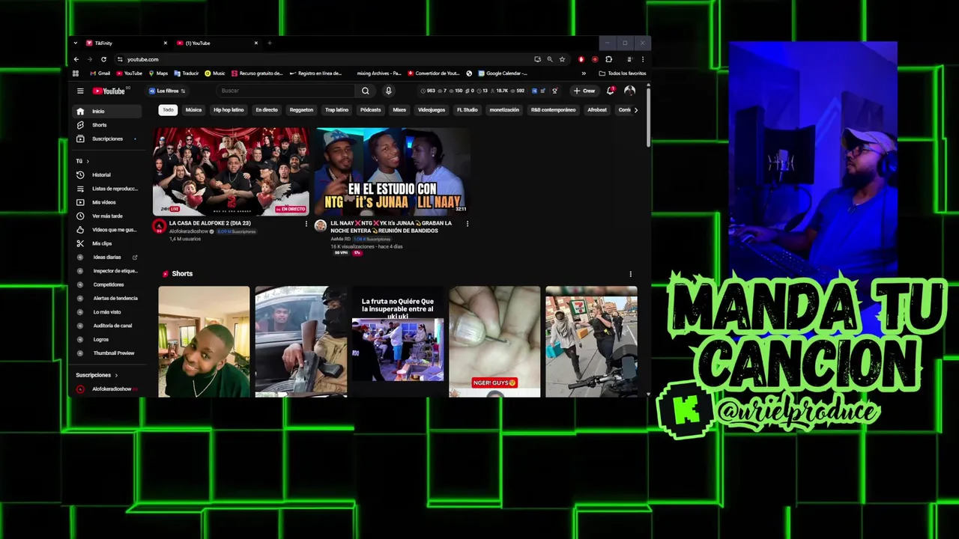959x539 pixels.
Task: Open the YouTube hamburger guide menu
Action: 80,91
